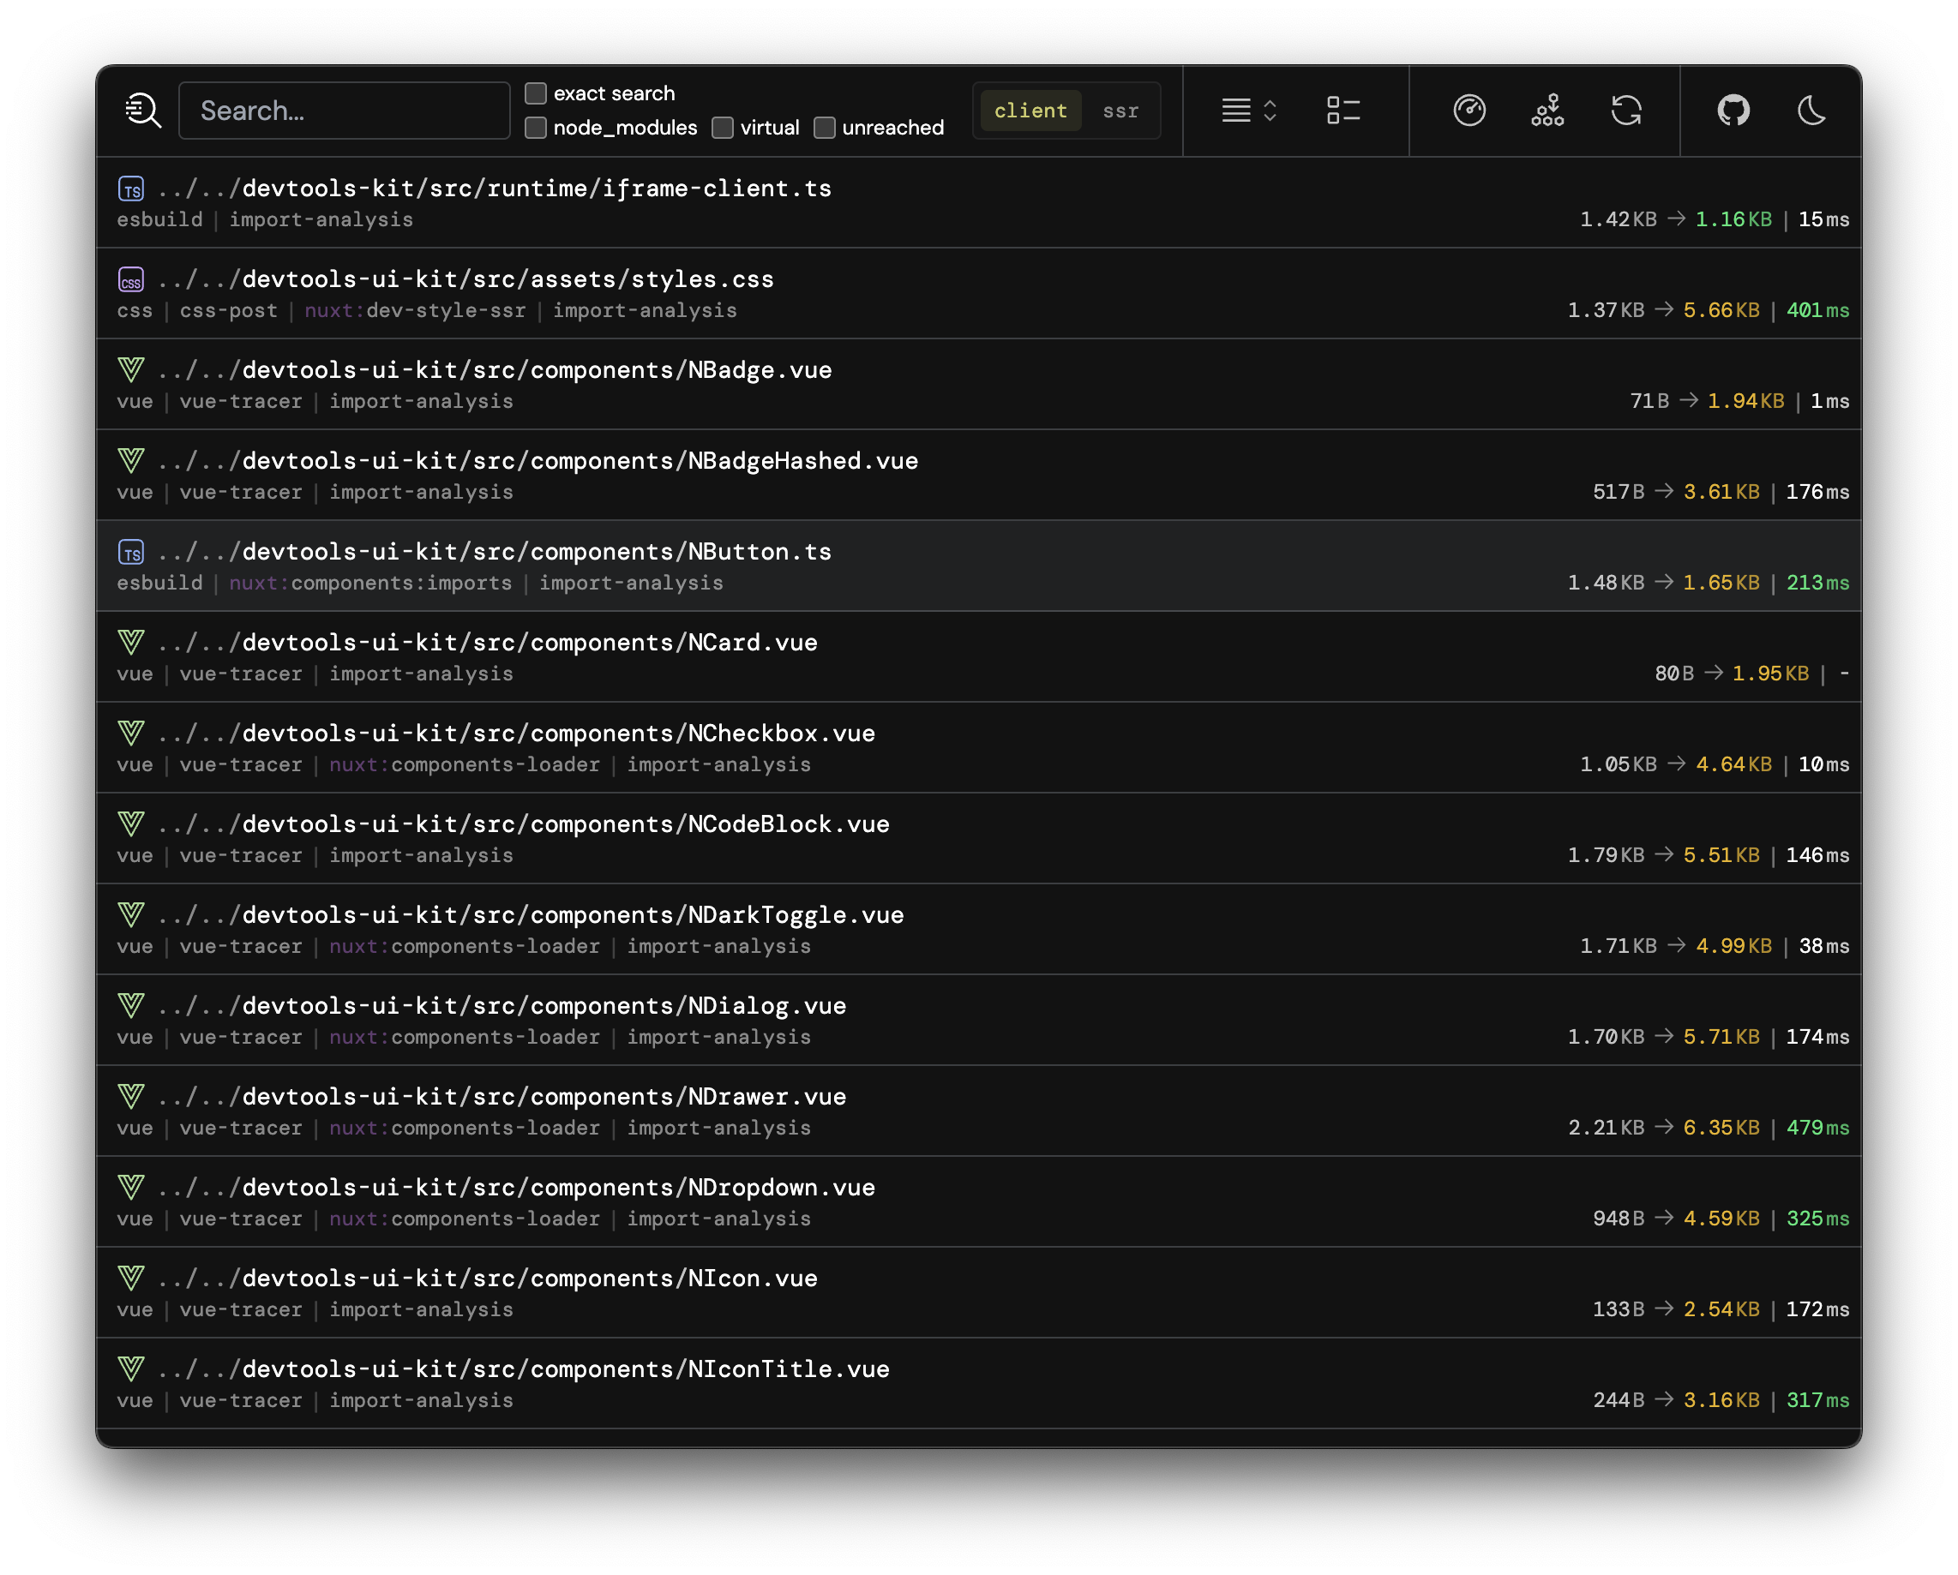This screenshot has height=1575, width=1958.
Task: Toggle the list view mode icon
Action: [x=1343, y=111]
